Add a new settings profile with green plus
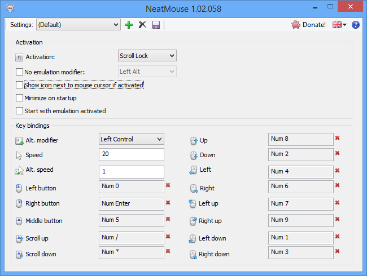The image size is (367, 276). [129, 25]
